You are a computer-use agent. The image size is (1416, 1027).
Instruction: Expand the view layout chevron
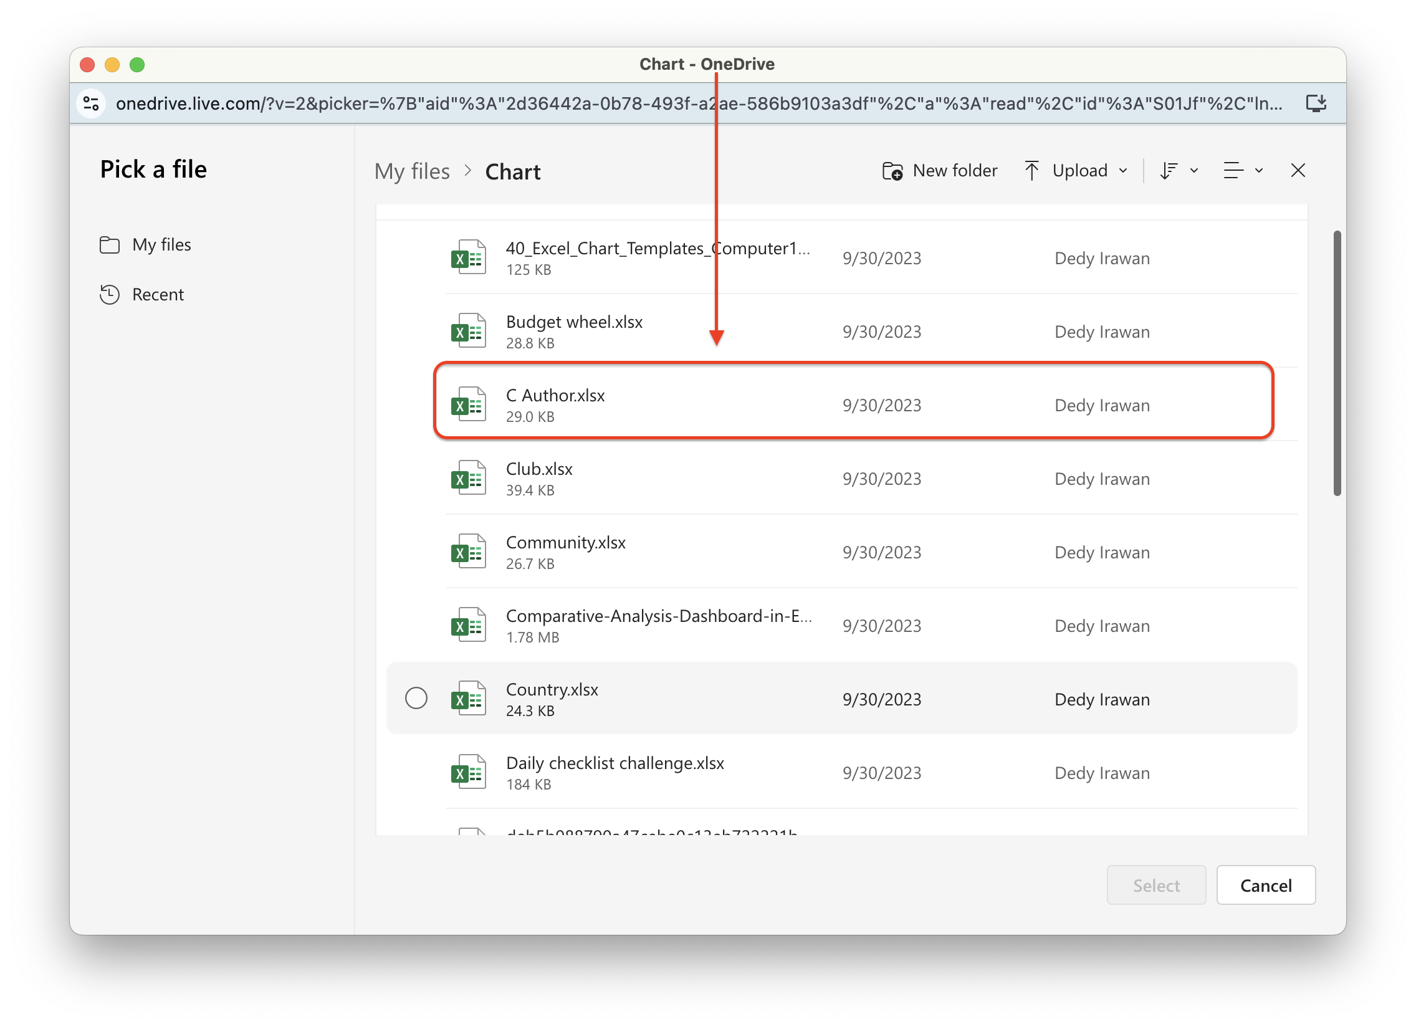pos(1260,170)
